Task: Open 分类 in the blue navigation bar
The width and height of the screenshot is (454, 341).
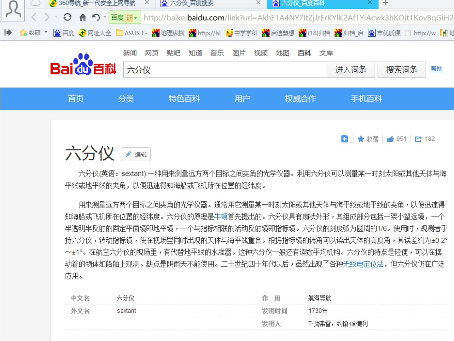Action: pos(126,99)
